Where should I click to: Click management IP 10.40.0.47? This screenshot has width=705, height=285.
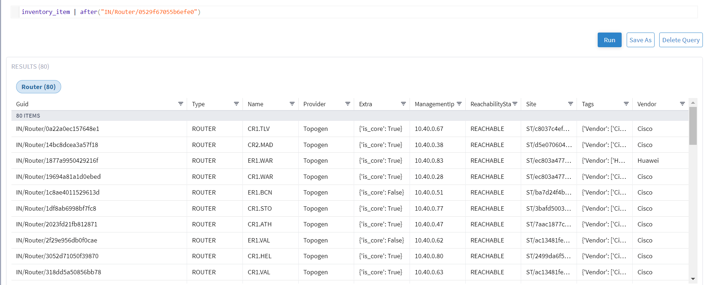coord(429,224)
